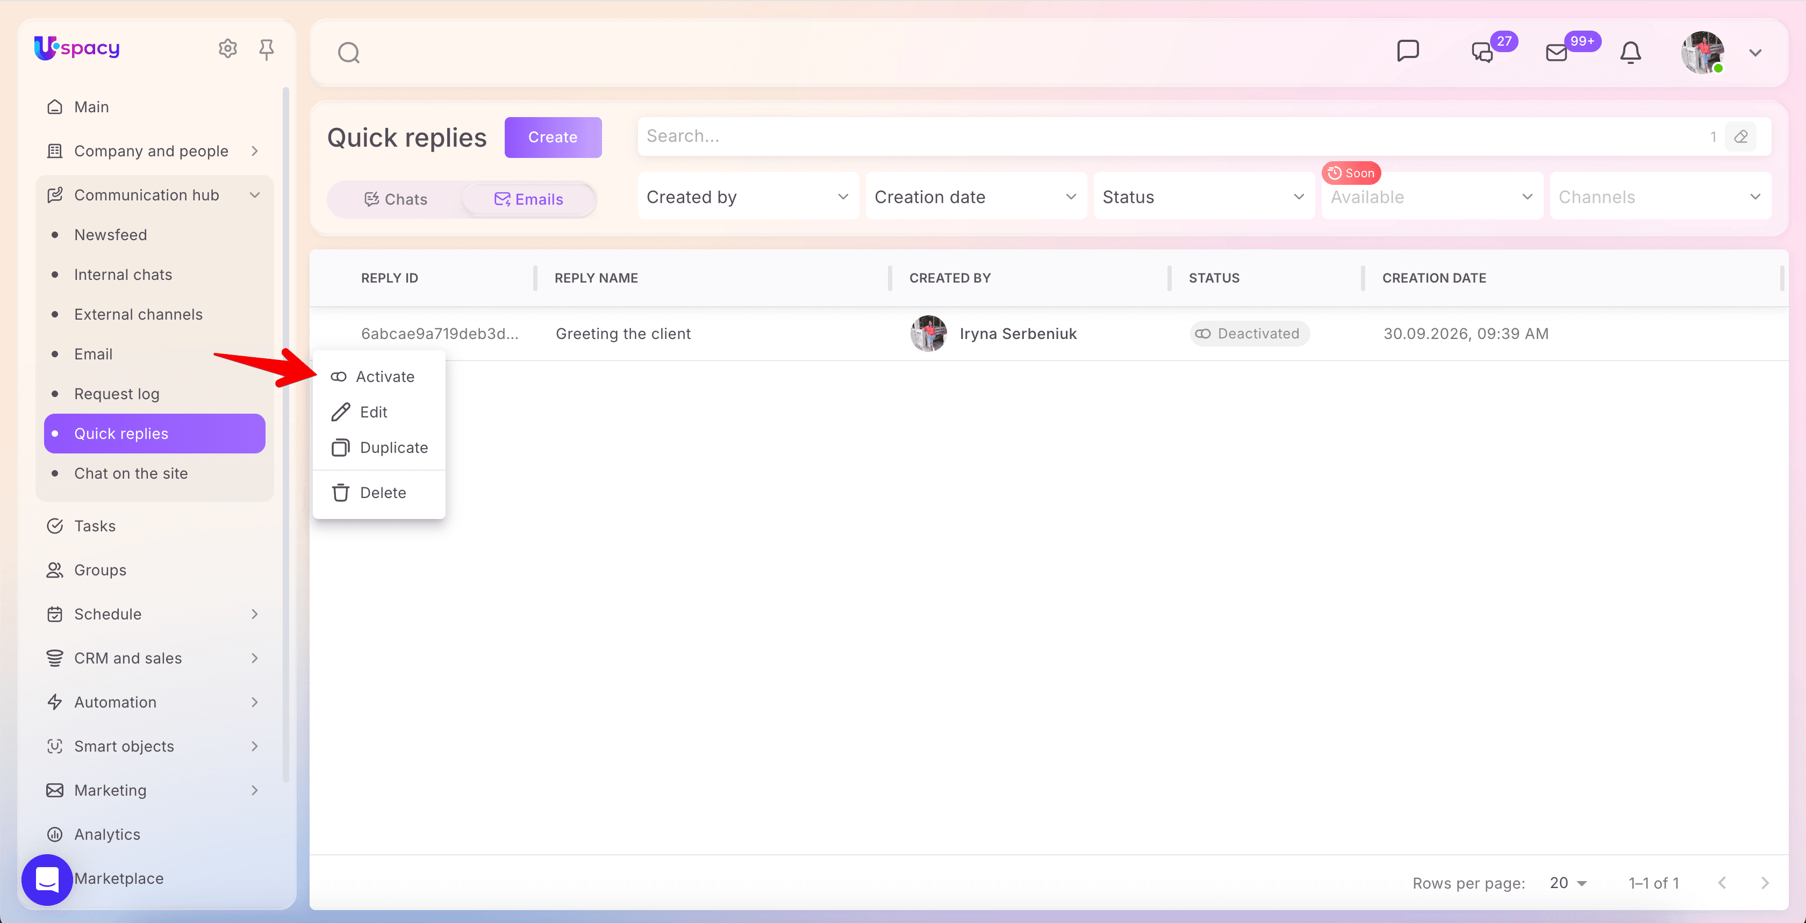Viewport: 1806px width, 923px height.
Task: Clear filters with the eraser icon
Action: 1741,136
